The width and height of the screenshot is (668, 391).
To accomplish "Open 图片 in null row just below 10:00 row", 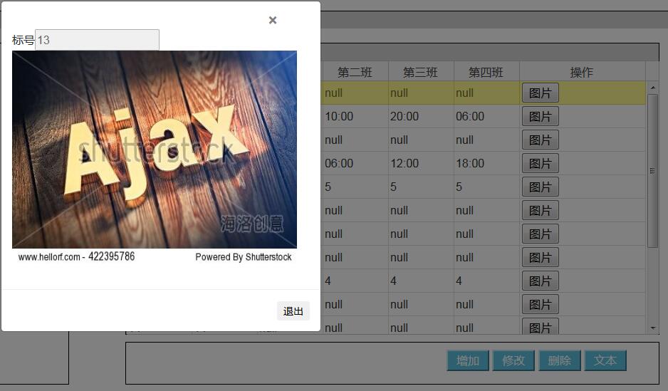I will [541, 140].
